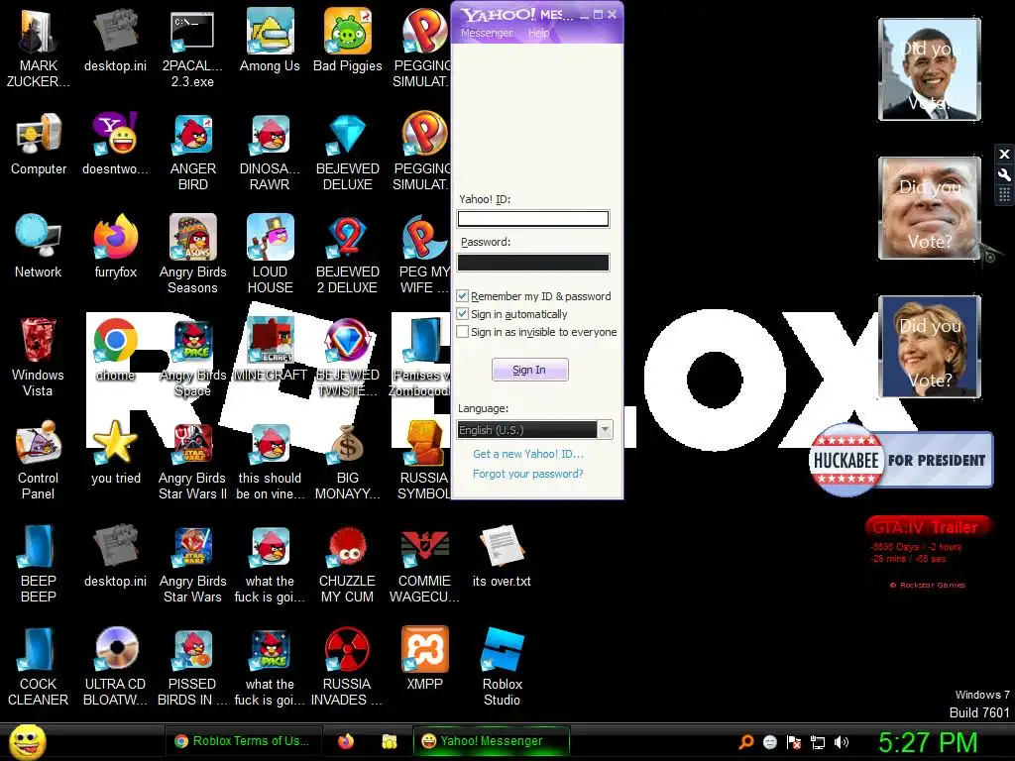
Task: Open the folder icon on the taskbar
Action: [389, 741]
